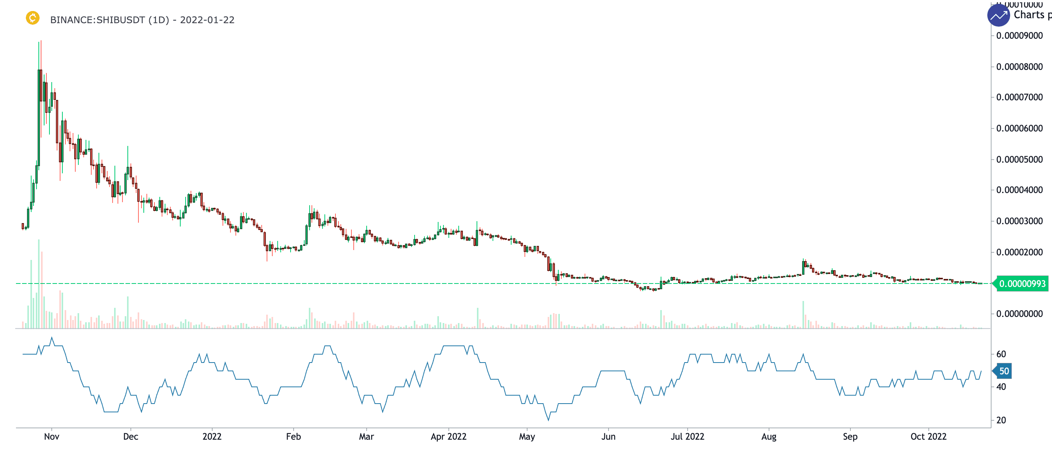Click the blue Charts logo icon
This screenshot has height=453, width=1052.
[998, 16]
